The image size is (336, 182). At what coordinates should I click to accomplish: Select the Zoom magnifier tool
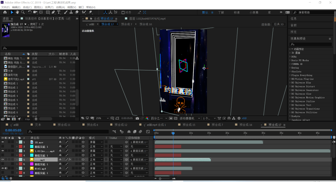23,12
